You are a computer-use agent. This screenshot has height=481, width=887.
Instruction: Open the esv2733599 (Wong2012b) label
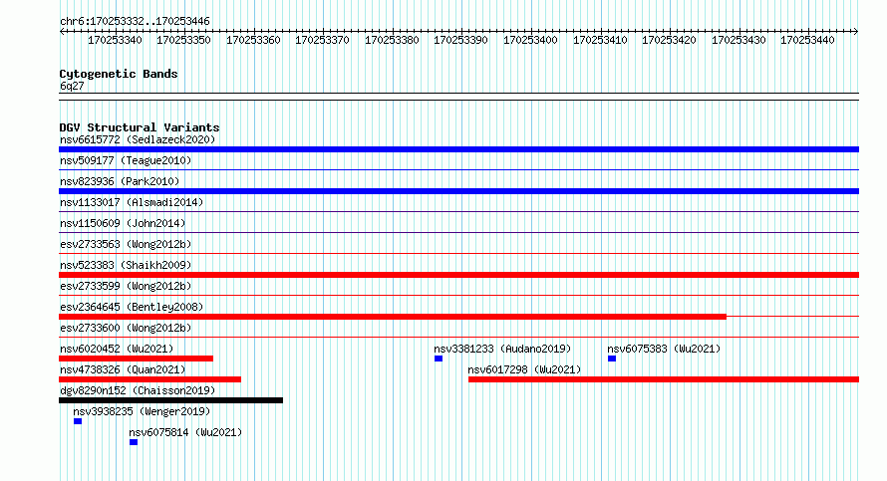pyautogui.click(x=126, y=286)
